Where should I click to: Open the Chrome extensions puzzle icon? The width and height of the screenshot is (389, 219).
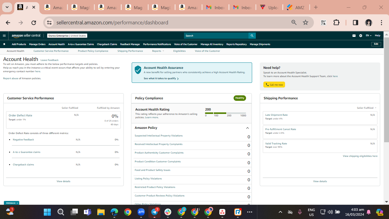click(x=336, y=23)
